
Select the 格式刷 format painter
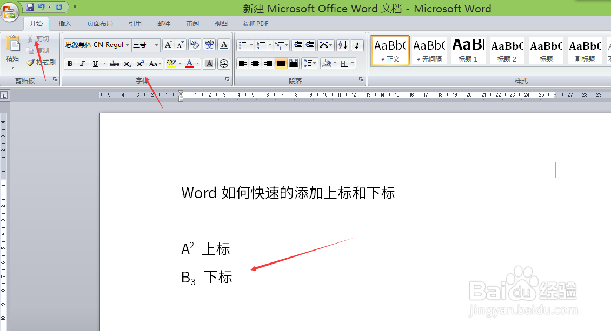click(x=41, y=63)
